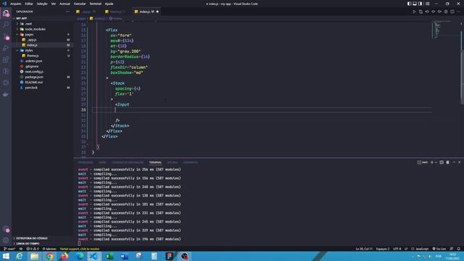
Task: Click unsaved dot on index.js tab
Action: coord(157,12)
